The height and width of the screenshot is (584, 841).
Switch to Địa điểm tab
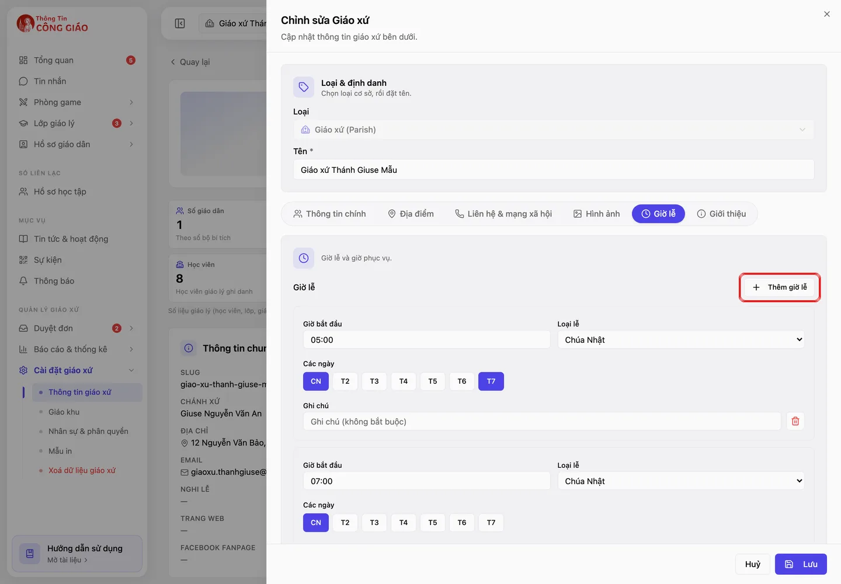tap(411, 214)
